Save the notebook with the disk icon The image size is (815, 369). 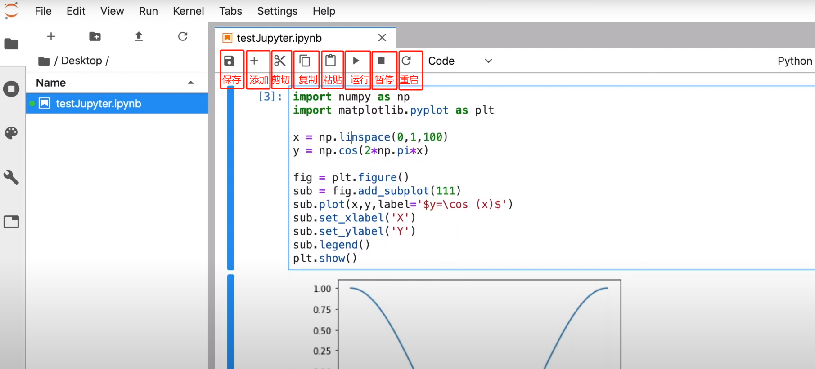[x=230, y=61]
